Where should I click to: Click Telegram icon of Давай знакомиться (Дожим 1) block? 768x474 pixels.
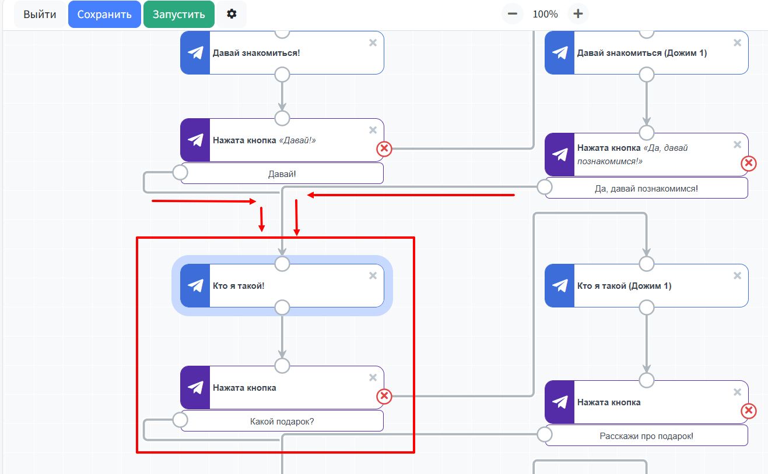coord(560,53)
